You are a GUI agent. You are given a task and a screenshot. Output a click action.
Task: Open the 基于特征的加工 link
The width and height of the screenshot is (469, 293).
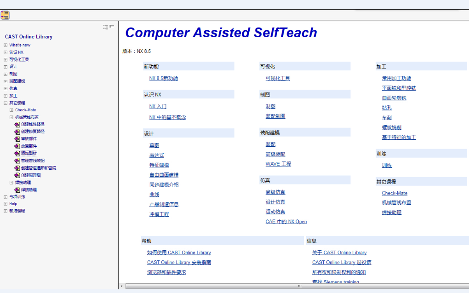[399, 138]
